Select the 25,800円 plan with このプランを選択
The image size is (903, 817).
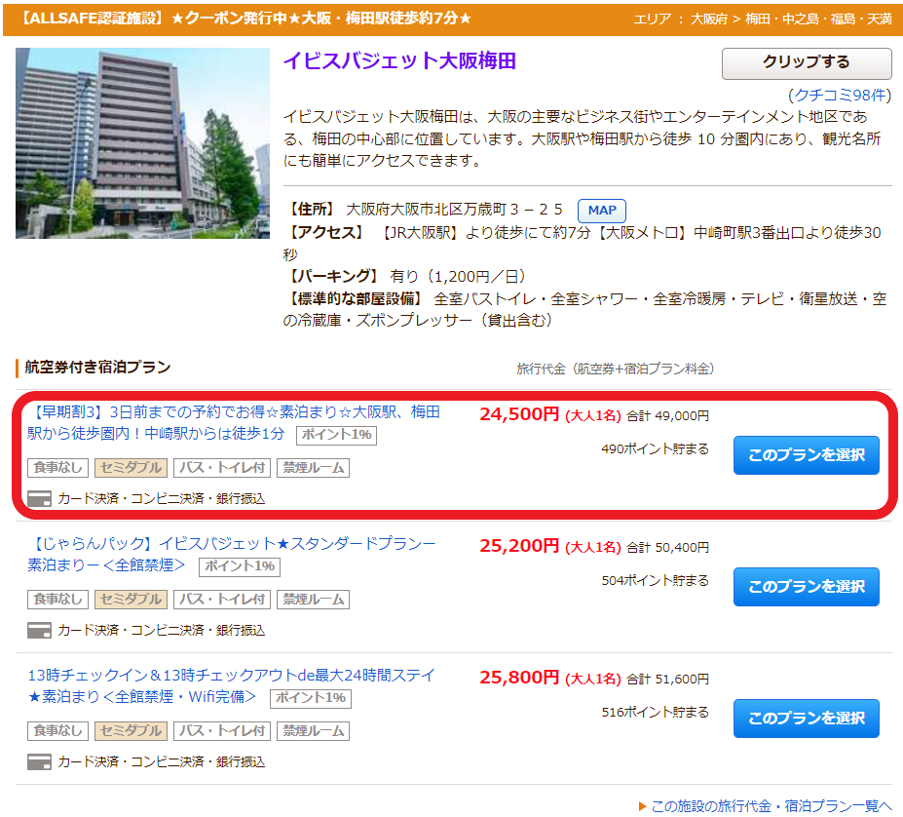coord(806,718)
